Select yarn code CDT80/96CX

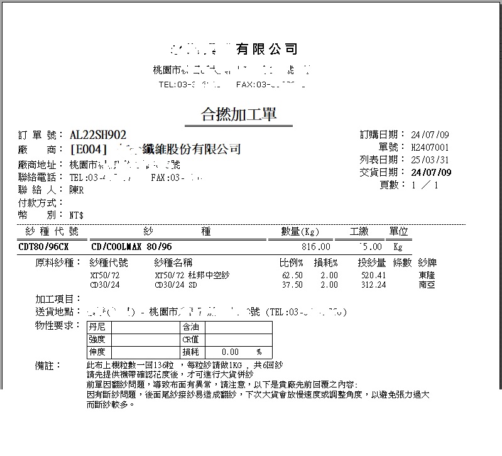click(x=43, y=247)
